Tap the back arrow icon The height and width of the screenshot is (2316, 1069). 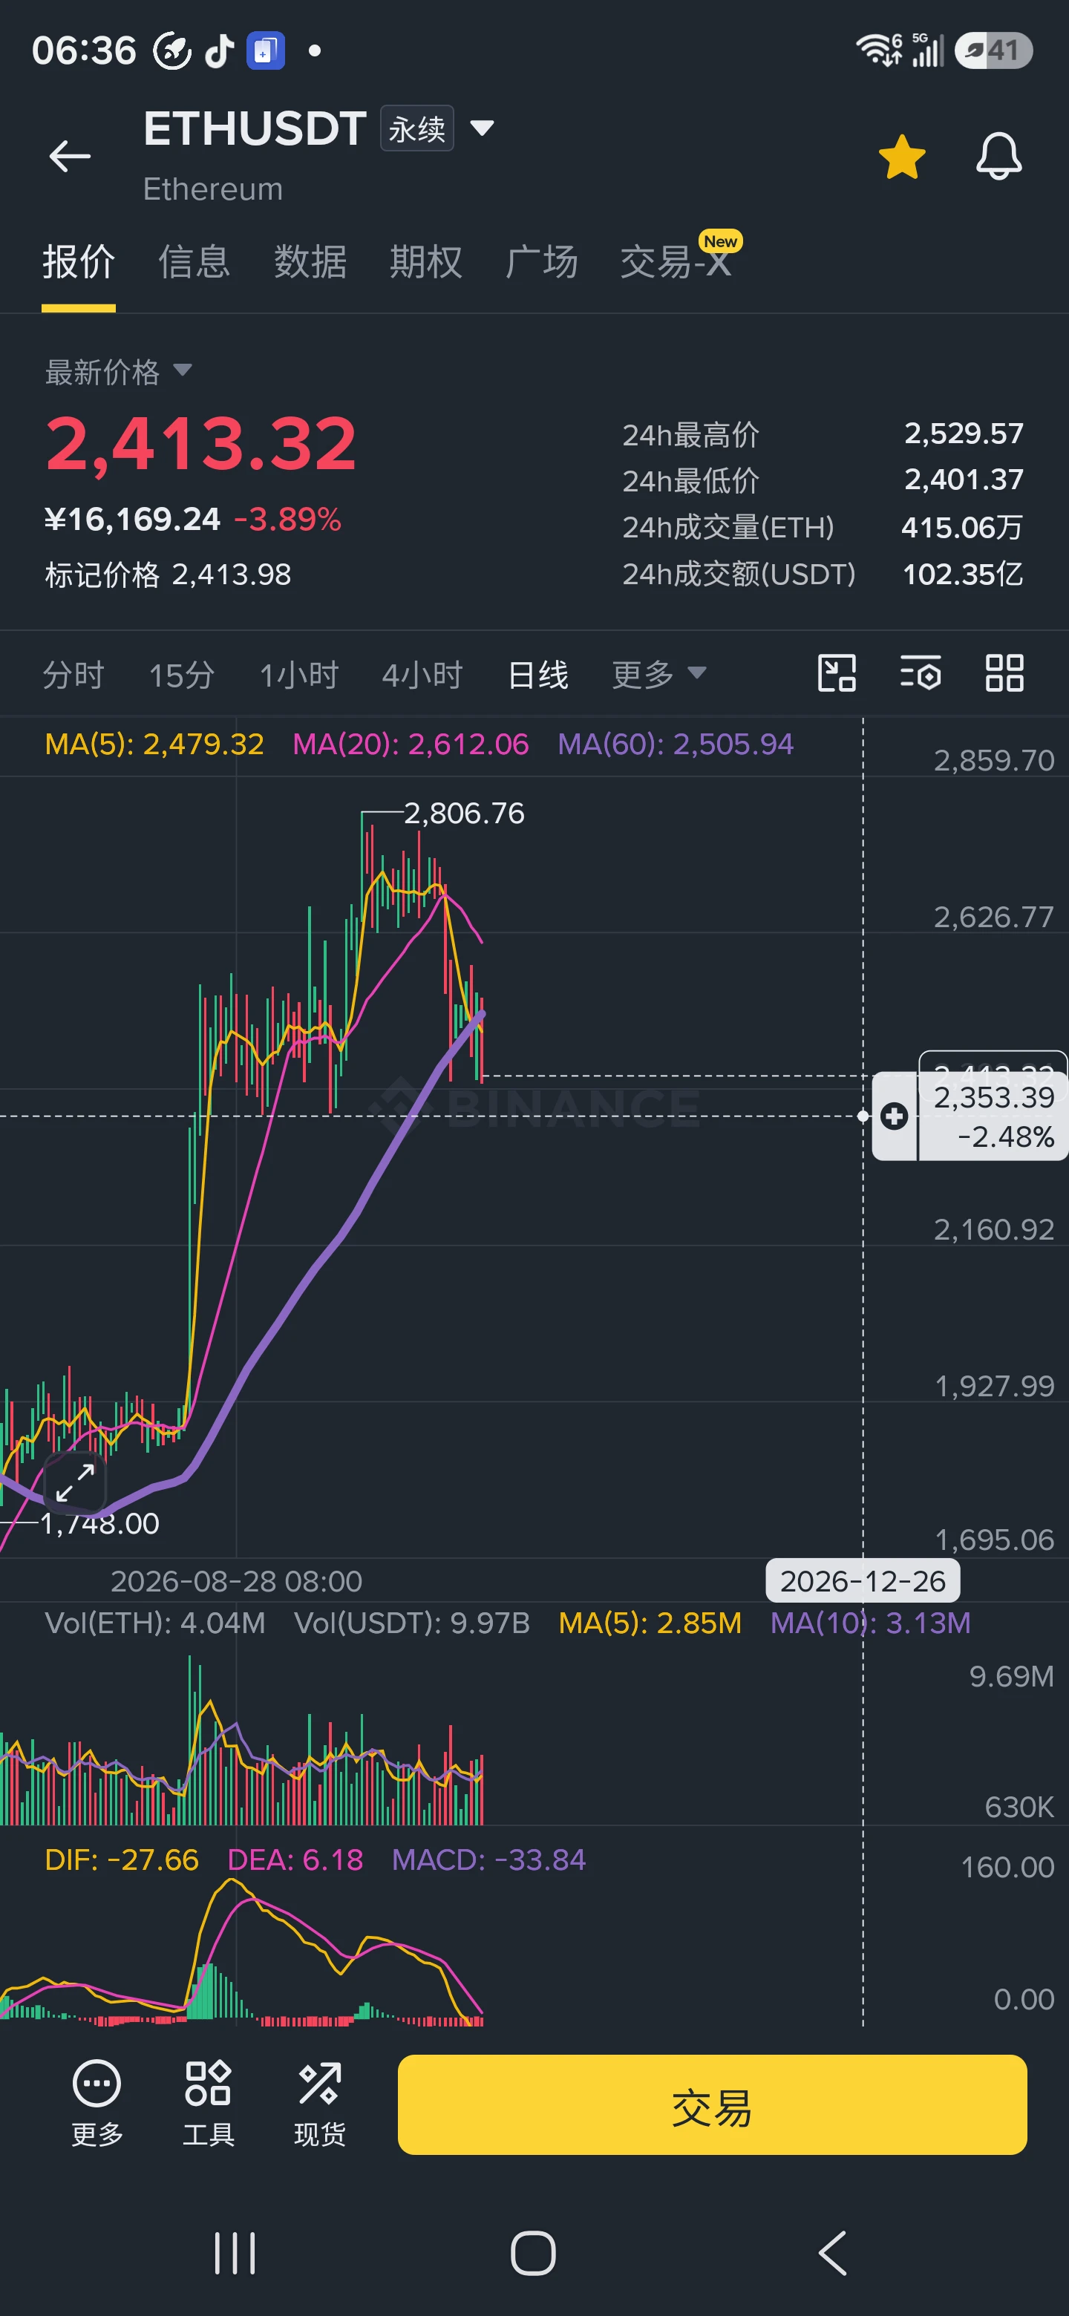pyautogui.click(x=70, y=157)
